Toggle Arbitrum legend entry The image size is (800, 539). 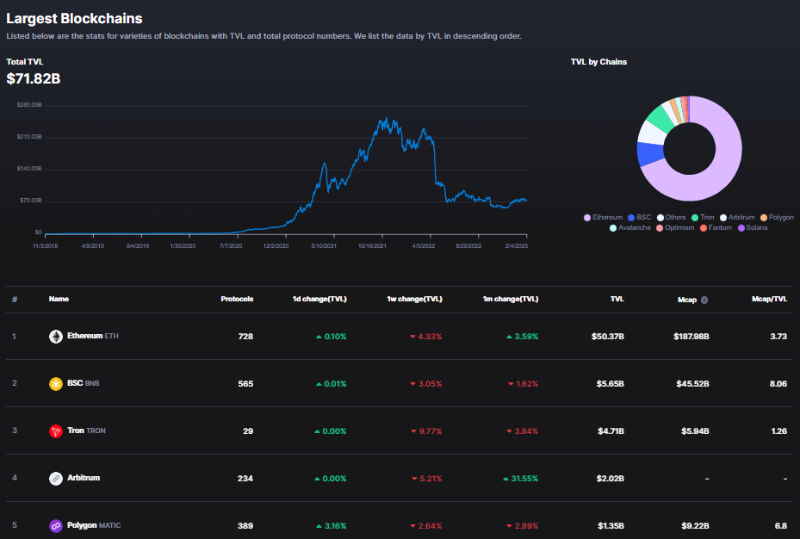[737, 217]
